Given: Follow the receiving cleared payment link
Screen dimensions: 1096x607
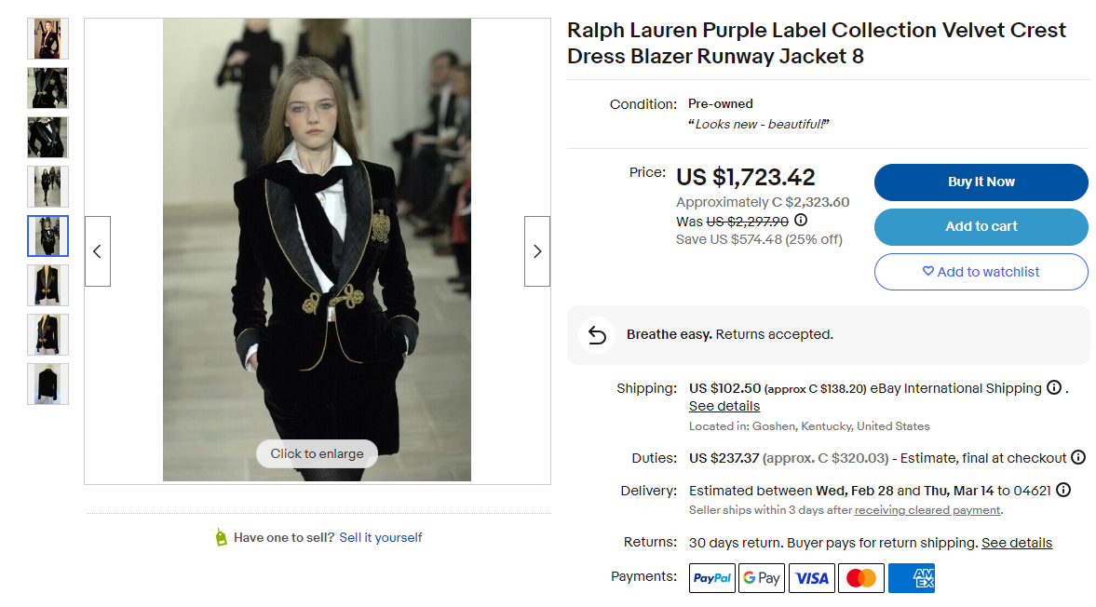Looking at the screenshot, I should tap(927, 510).
